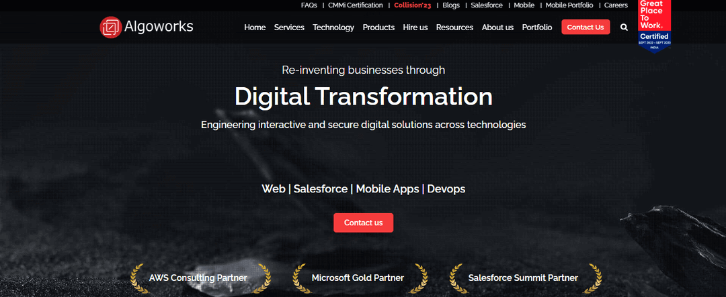The height and width of the screenshot is (297, 726).
Task: Open the Services menu
Action: [x=289, y=27]
